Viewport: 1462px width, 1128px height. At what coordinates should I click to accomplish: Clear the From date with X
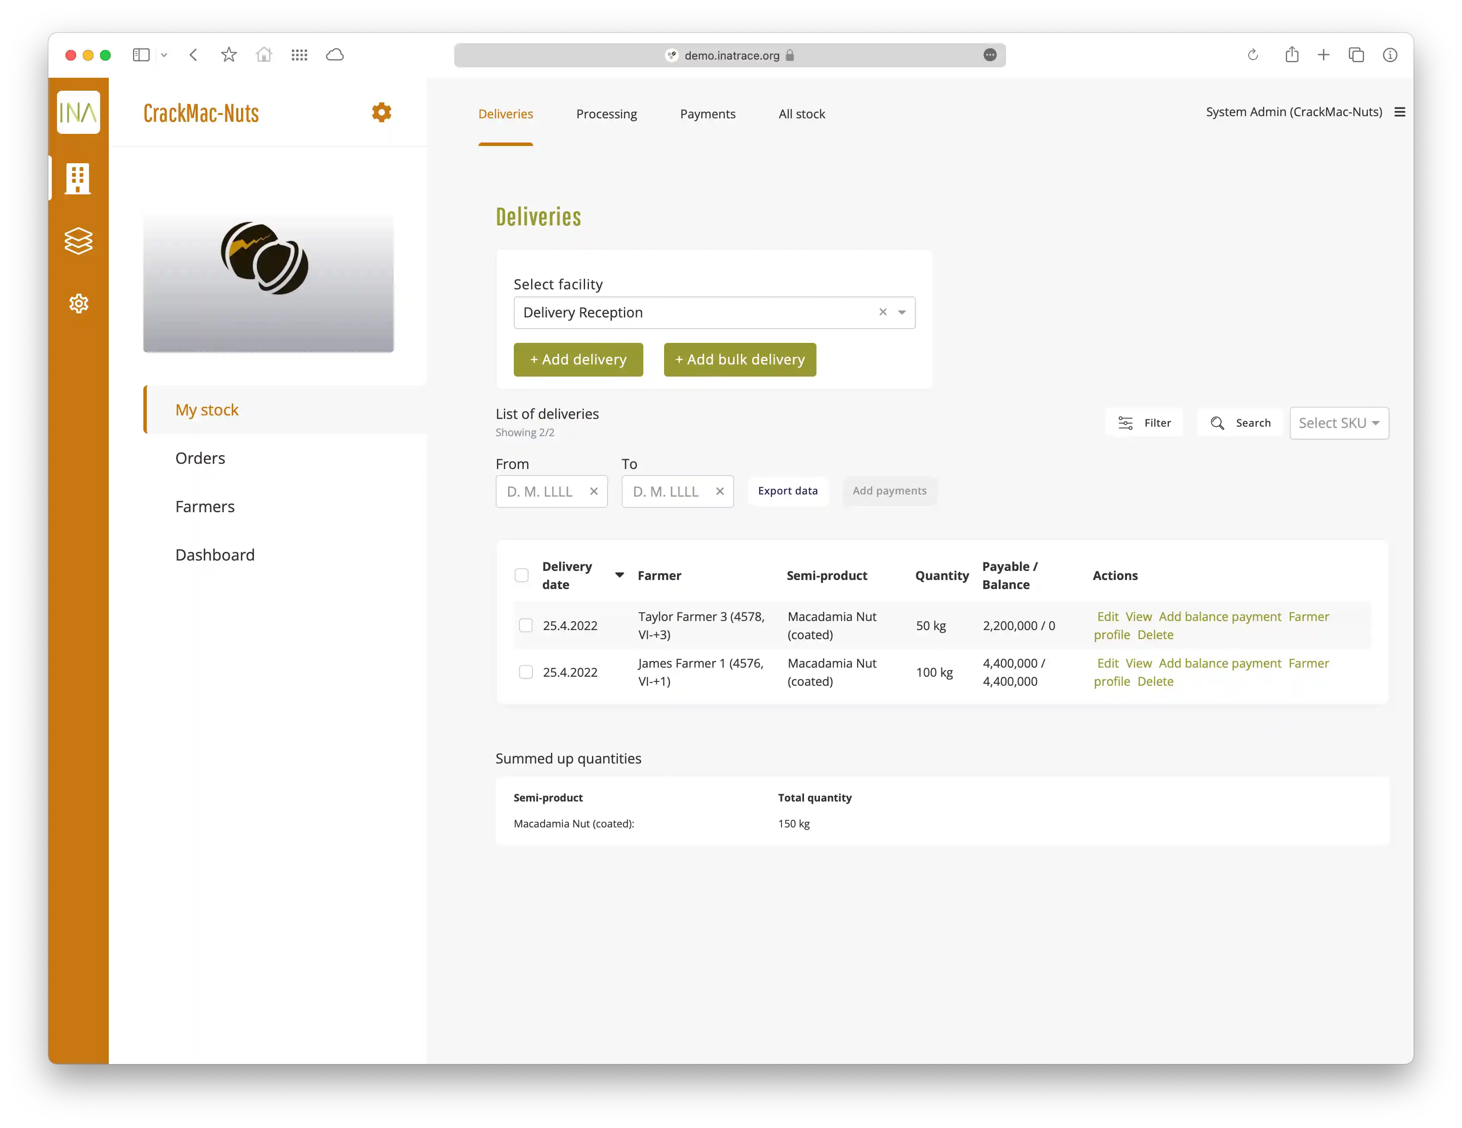pyautogui.click(x=594, y=491)
